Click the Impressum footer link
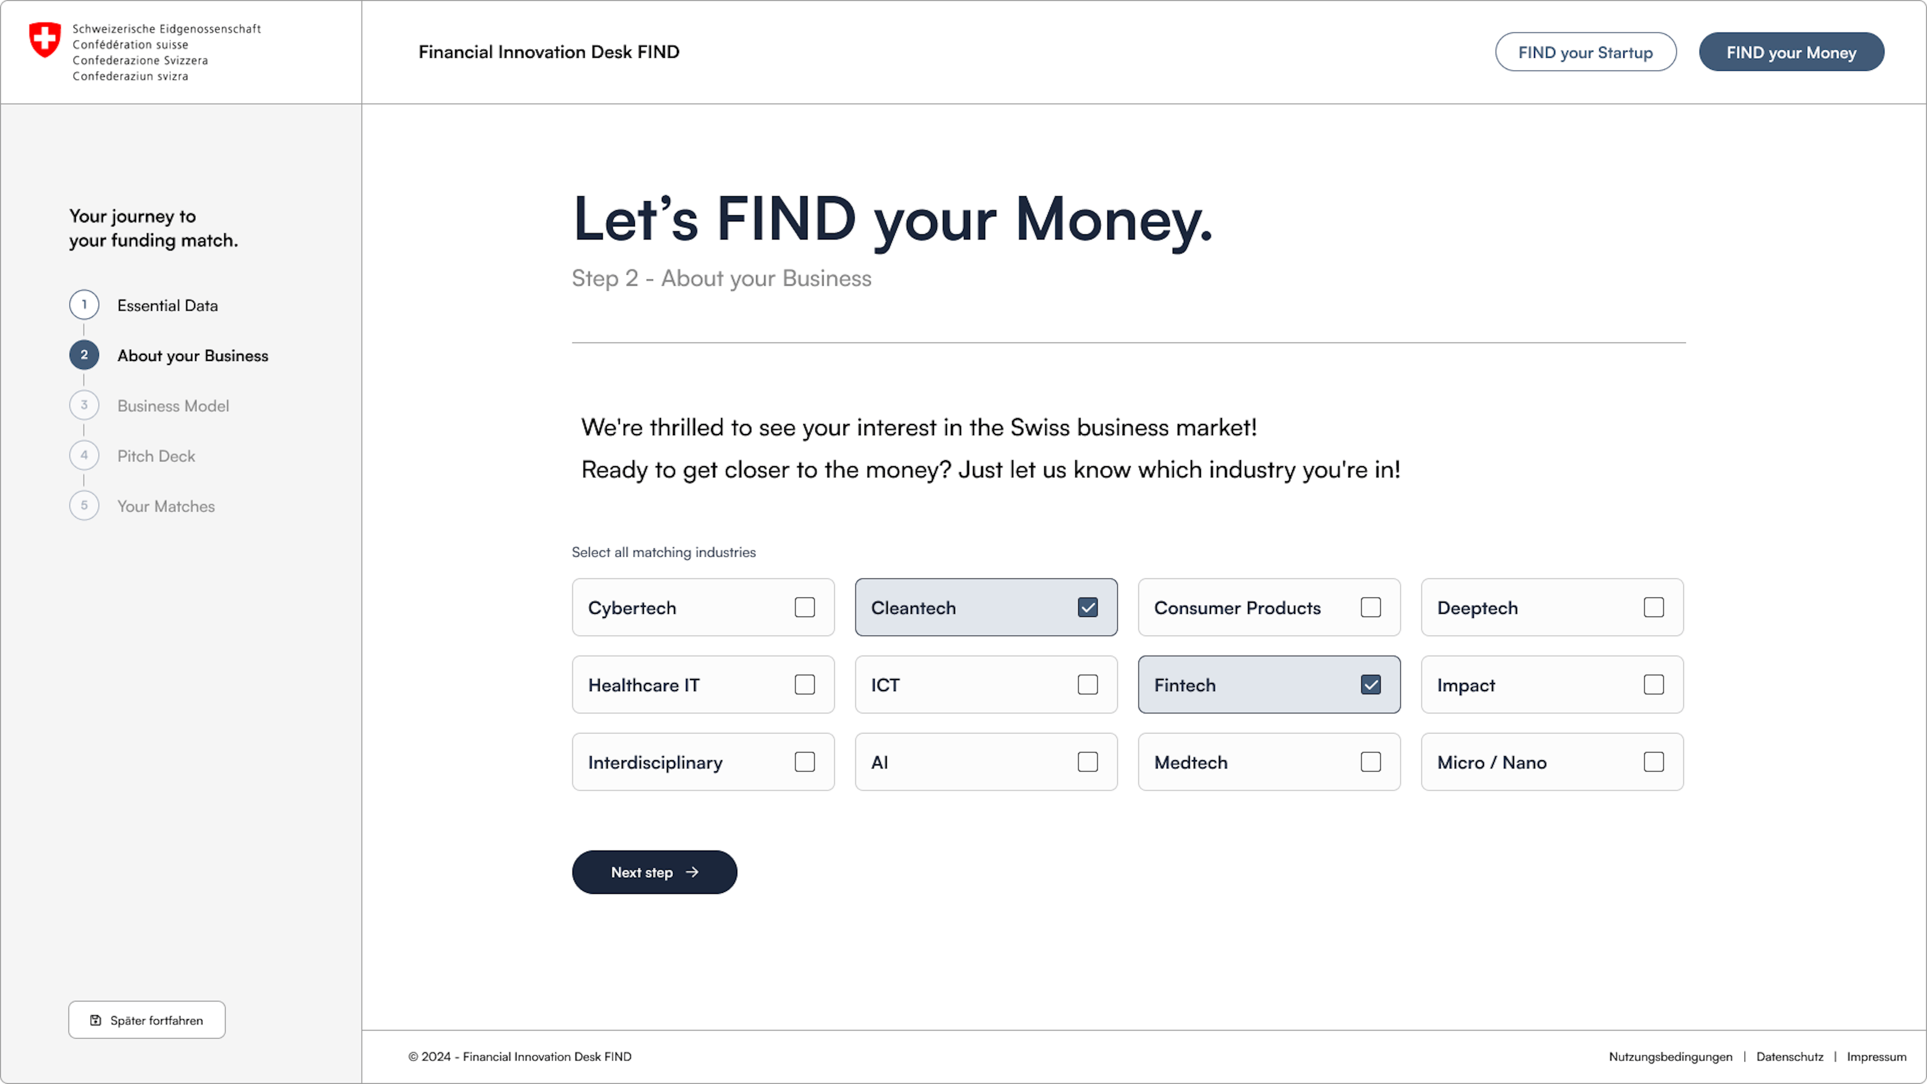1927x1084 pixels. pos(1877,1056)
